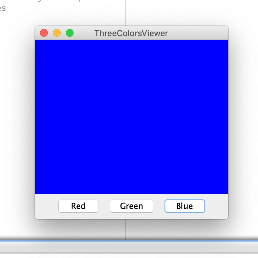Click the red traffic light control

[44, 33]
